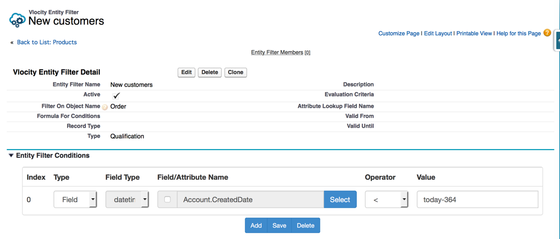
Task: Click the blue Add button
Action: pyautogui.click(x=256, y=225)
